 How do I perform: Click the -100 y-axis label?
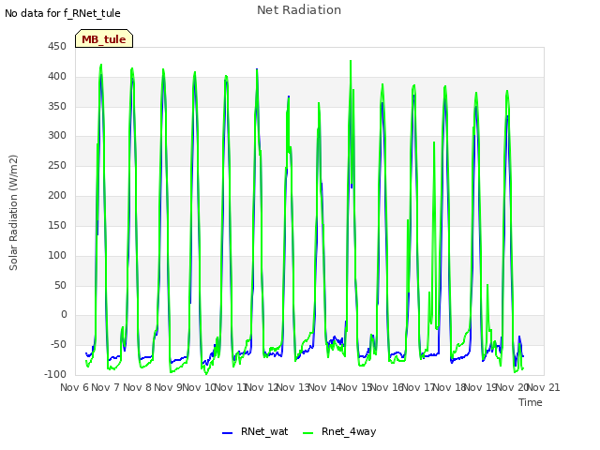pos(55,374)
